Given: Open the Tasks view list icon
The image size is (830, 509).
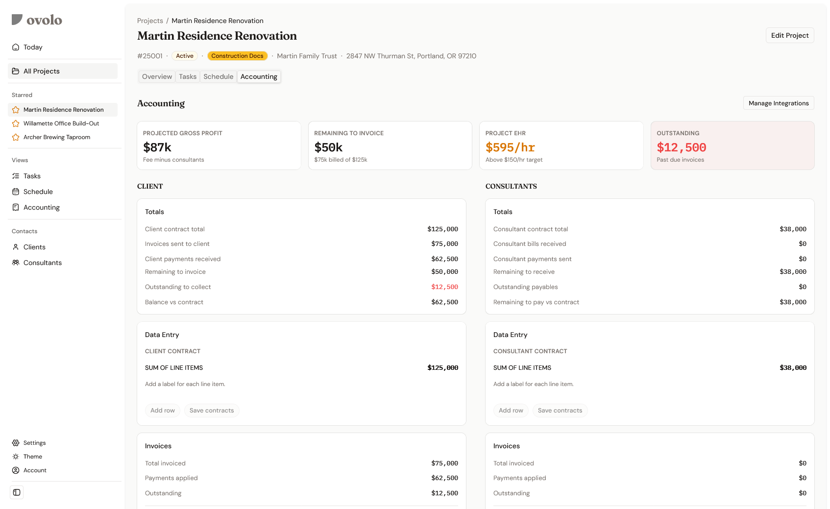Looking at the screenshot, I should [16, 176].
